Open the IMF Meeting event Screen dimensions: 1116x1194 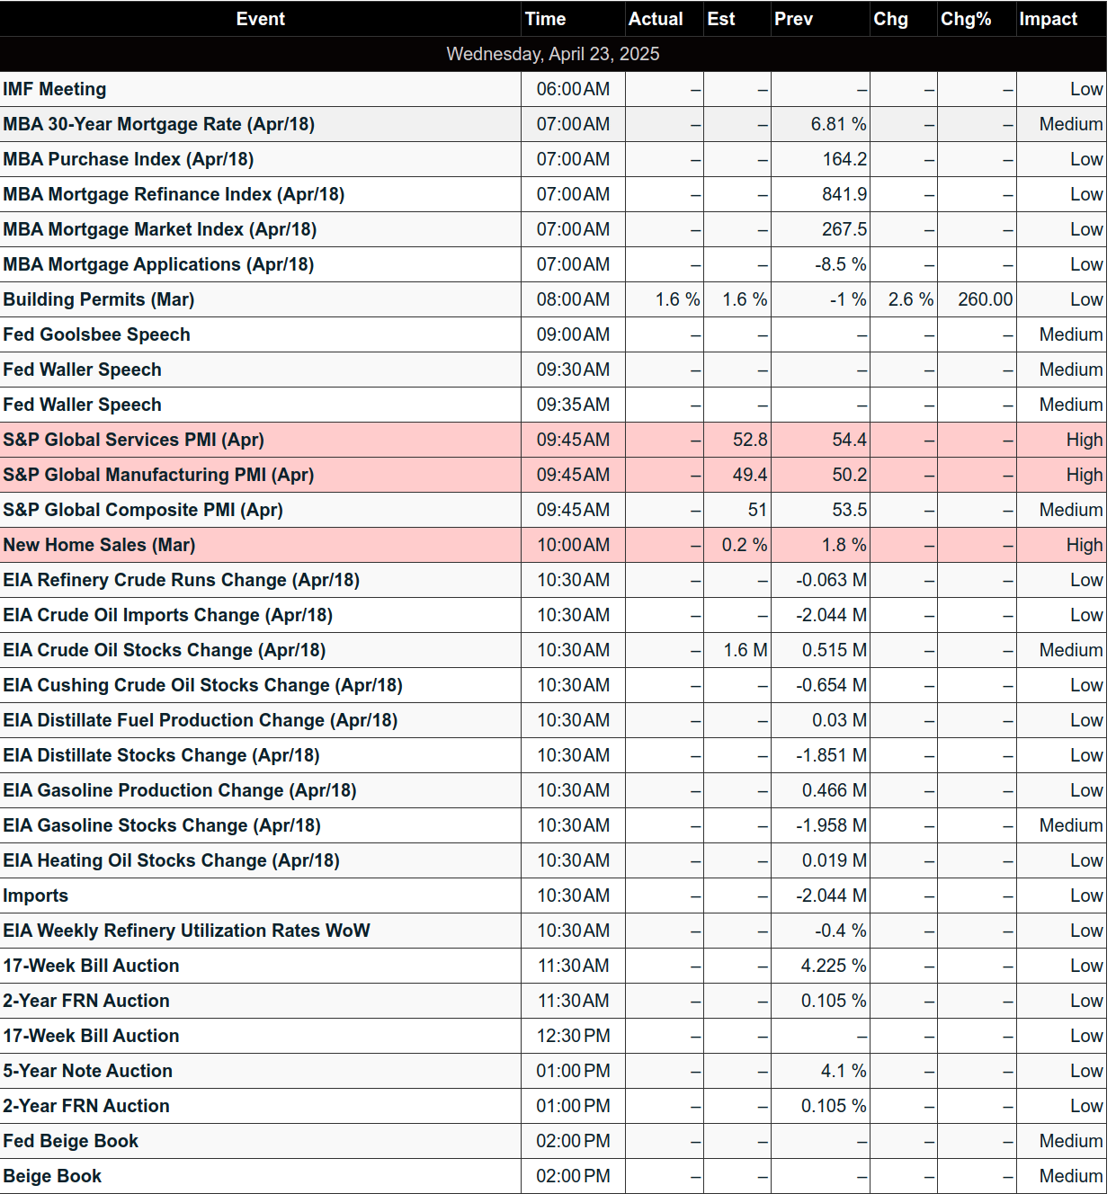coord(55,89)
